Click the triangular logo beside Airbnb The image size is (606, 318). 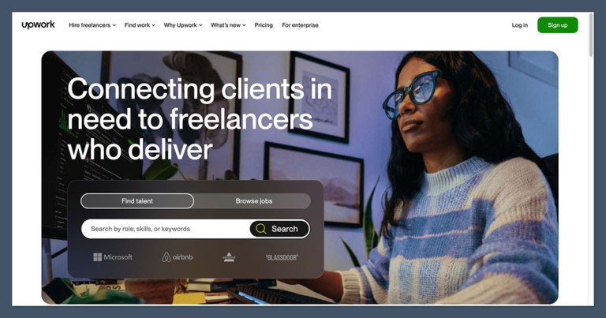click(x=229, y=257)
